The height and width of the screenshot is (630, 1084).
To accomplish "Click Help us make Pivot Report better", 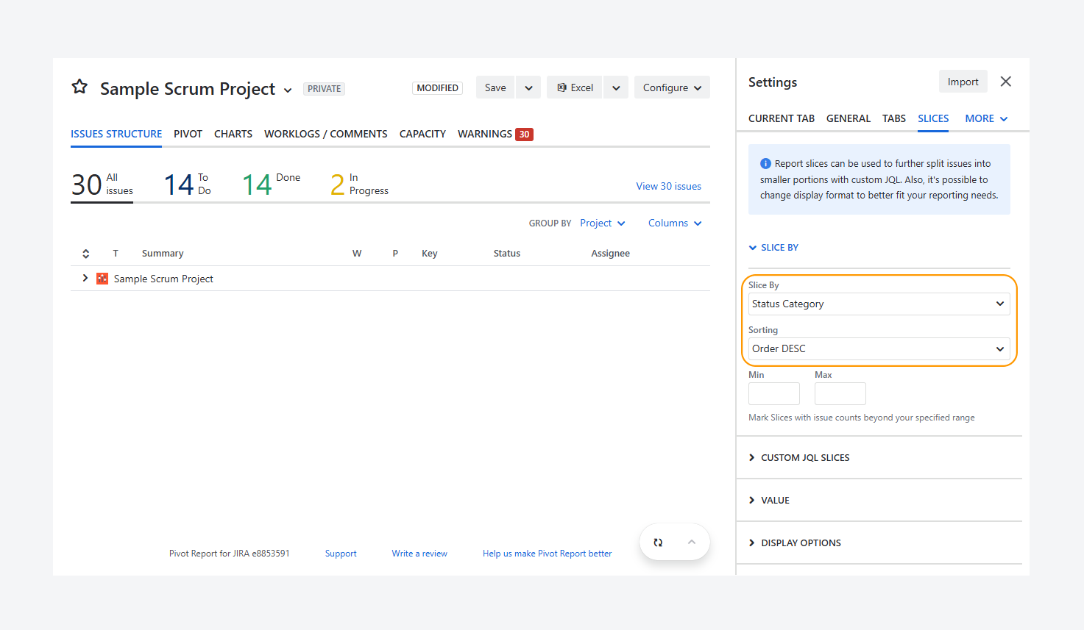I will click(x=548, y=554).
